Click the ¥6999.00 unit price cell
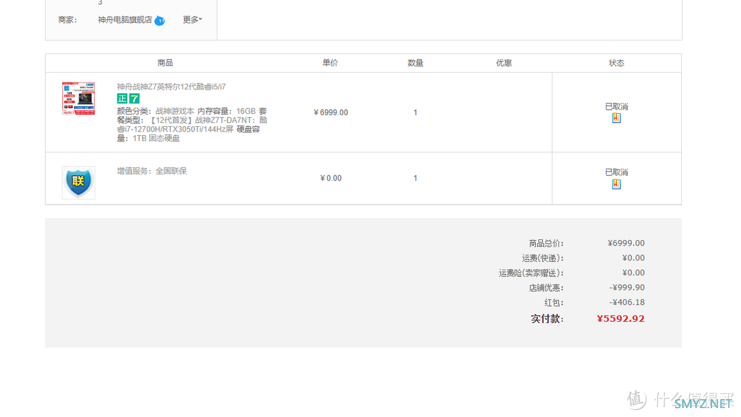The height and width of the screenshot is (417, 741). pos(331,112)
